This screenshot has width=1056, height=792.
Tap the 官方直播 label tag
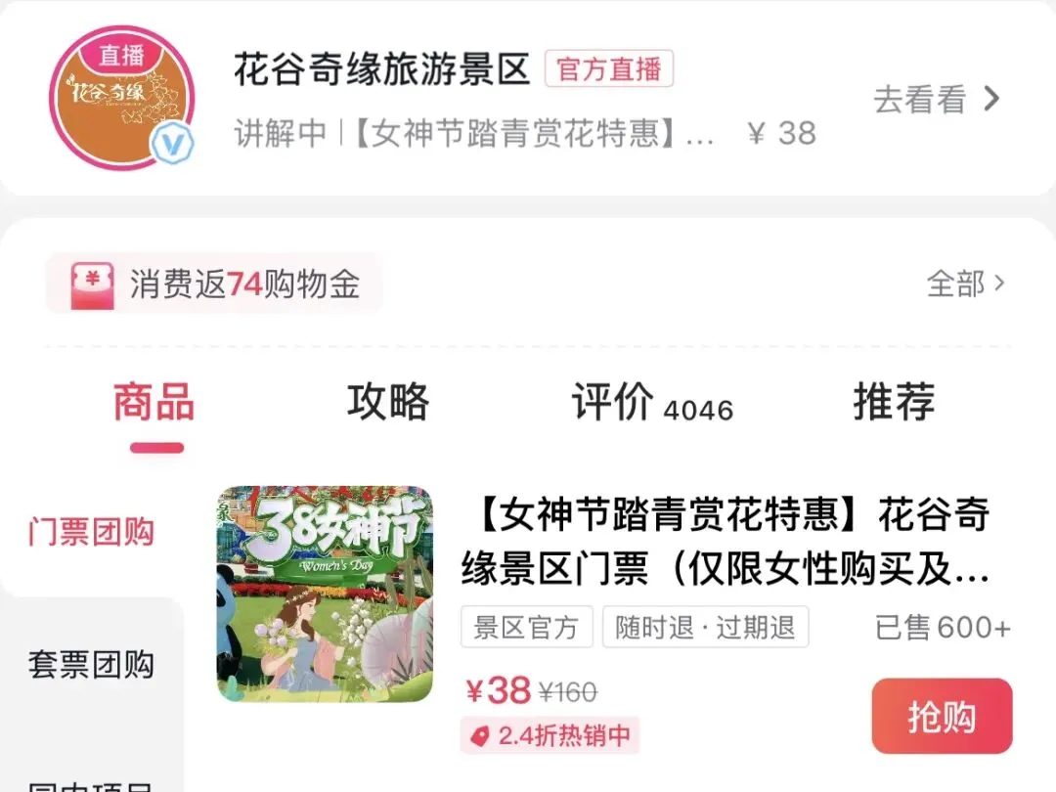[x=609, y=68]
